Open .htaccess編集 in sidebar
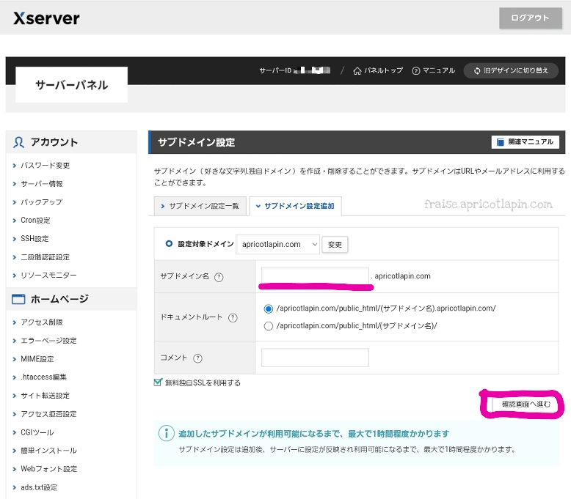 point(44,377)
